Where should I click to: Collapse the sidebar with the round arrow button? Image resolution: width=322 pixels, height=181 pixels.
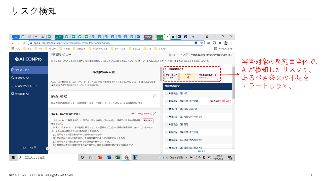click(x=48, y=149)
